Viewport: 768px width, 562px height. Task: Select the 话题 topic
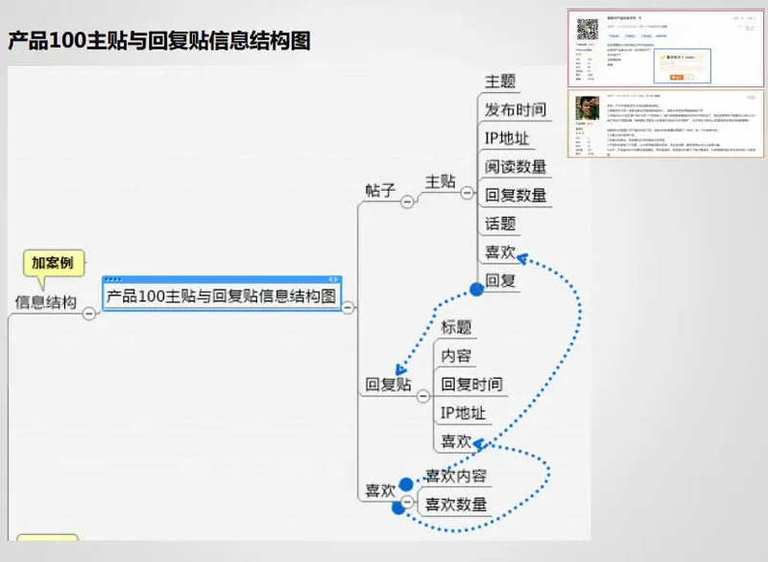pyautogui.click(x=500, y=223)
